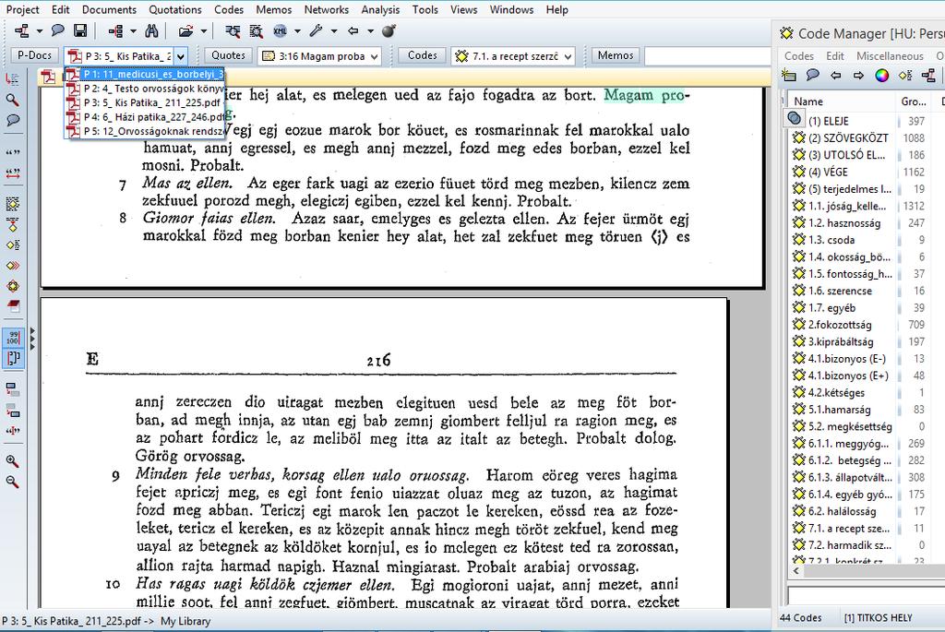Click the Quotes button
This screenshot has height=632, width=945.
point(228,55)
